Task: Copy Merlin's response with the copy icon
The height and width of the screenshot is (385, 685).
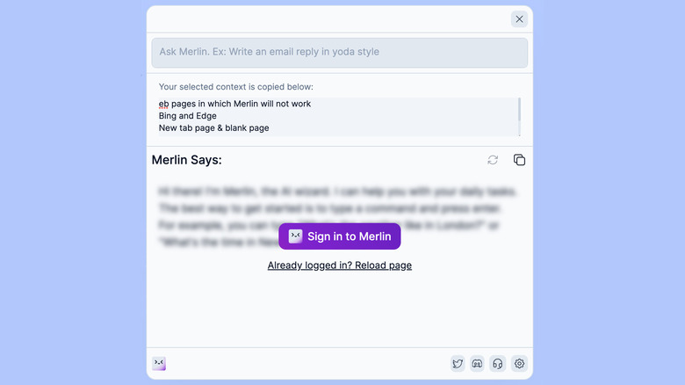Action: 519,160
